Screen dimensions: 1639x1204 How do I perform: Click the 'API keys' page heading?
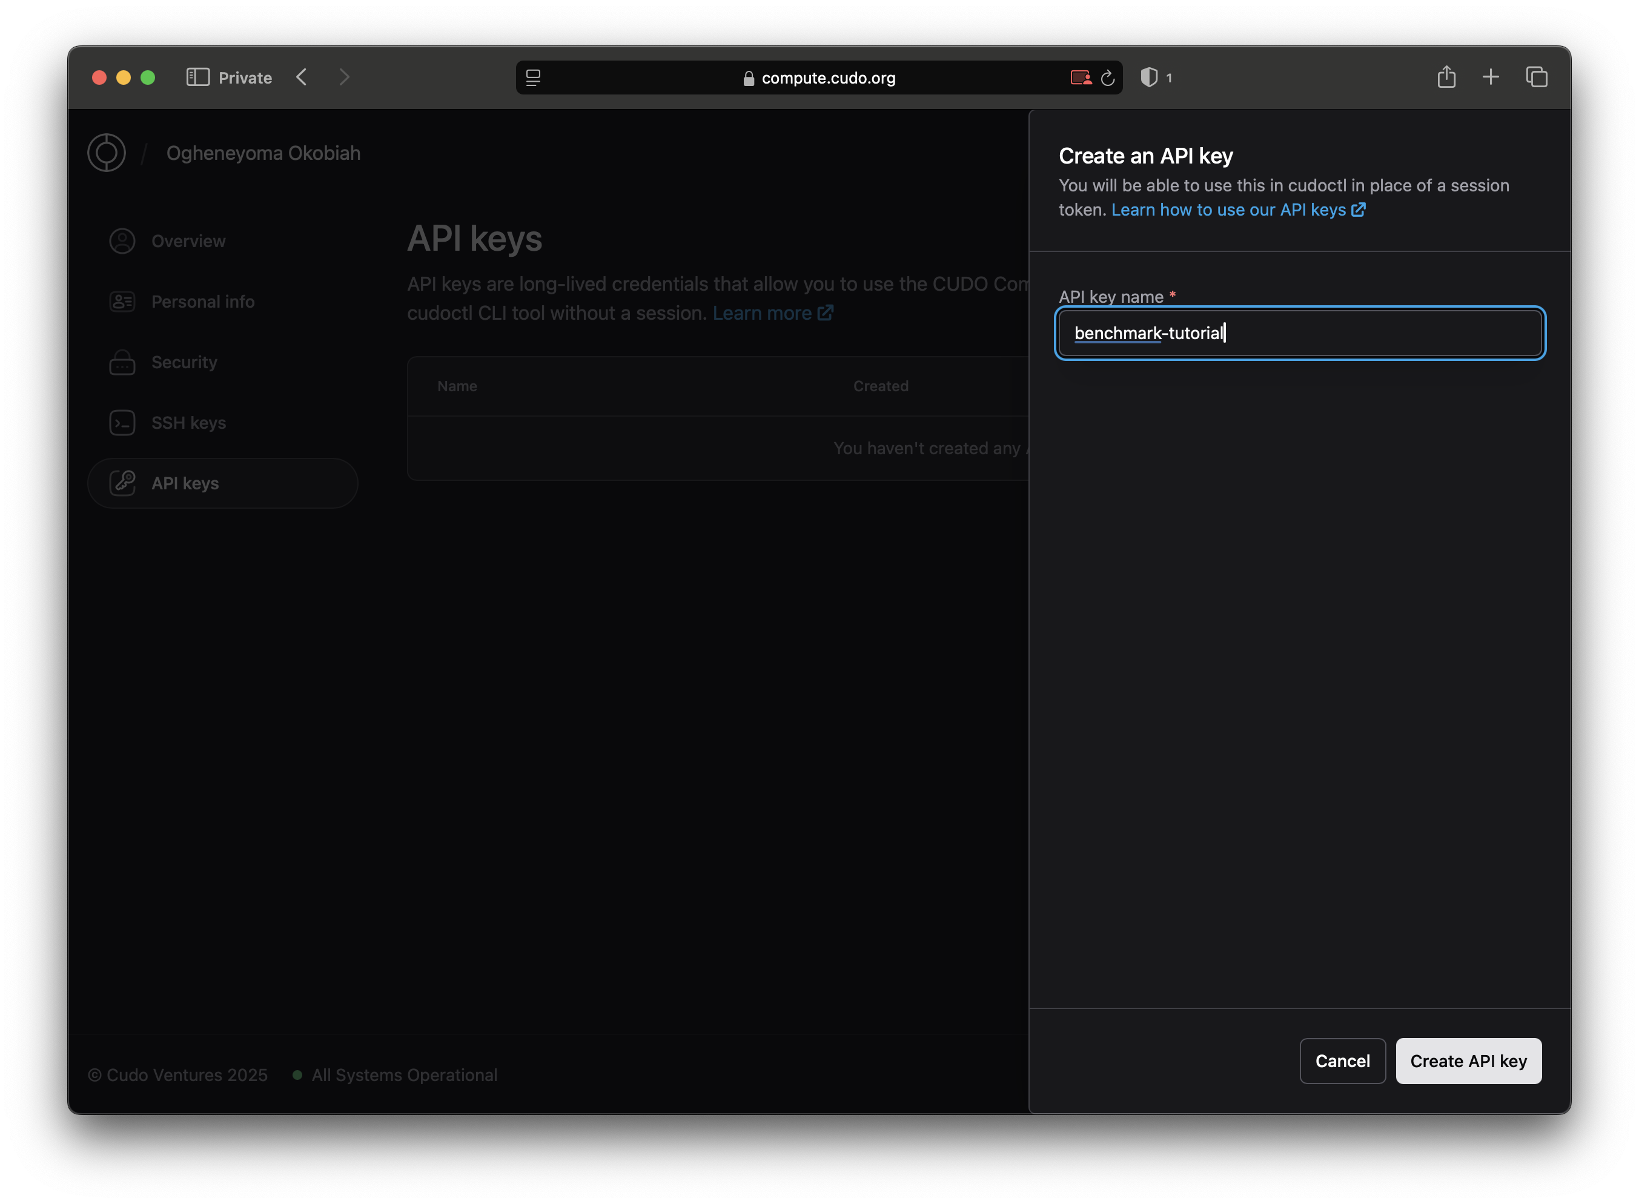point(474,239)
